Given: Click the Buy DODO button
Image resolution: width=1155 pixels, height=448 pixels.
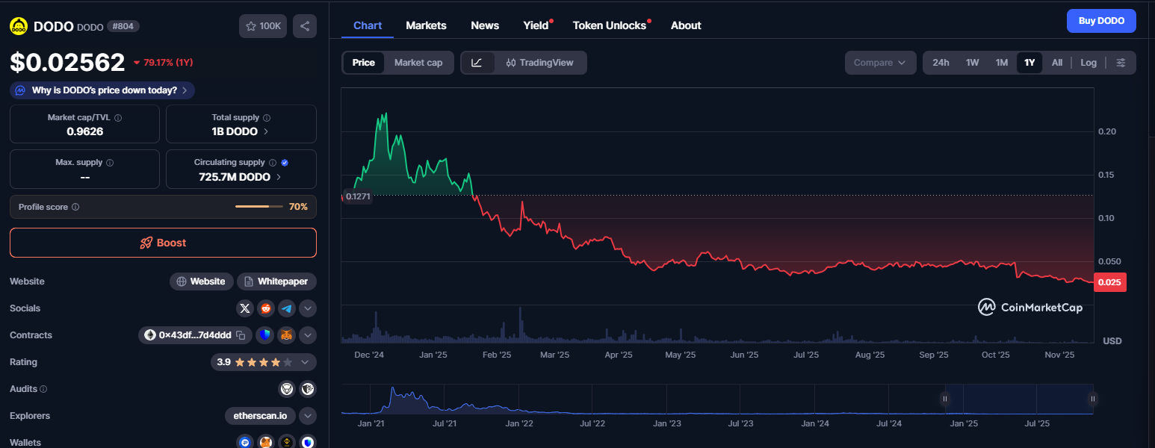Looking at the screenshot, I should 1101,21.
